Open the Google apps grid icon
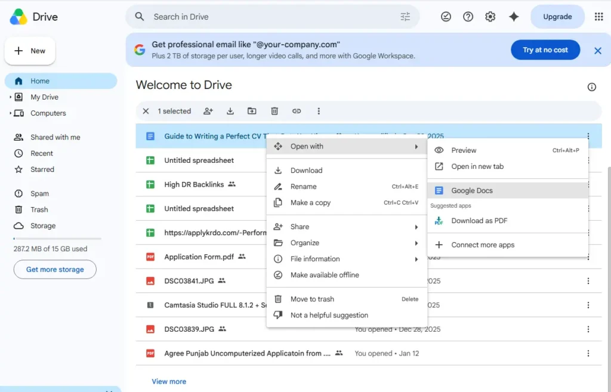The image size is (611, 392). point(598,17)
